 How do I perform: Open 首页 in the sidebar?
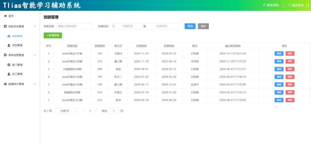click(x=11, y=16)
